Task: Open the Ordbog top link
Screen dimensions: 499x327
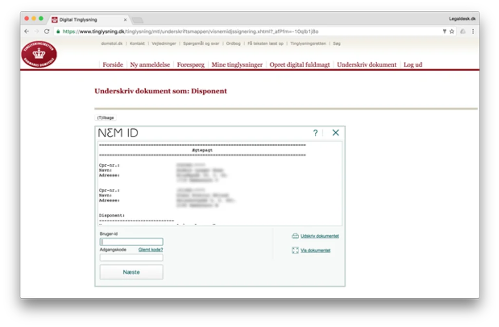Action: [233, 44]
